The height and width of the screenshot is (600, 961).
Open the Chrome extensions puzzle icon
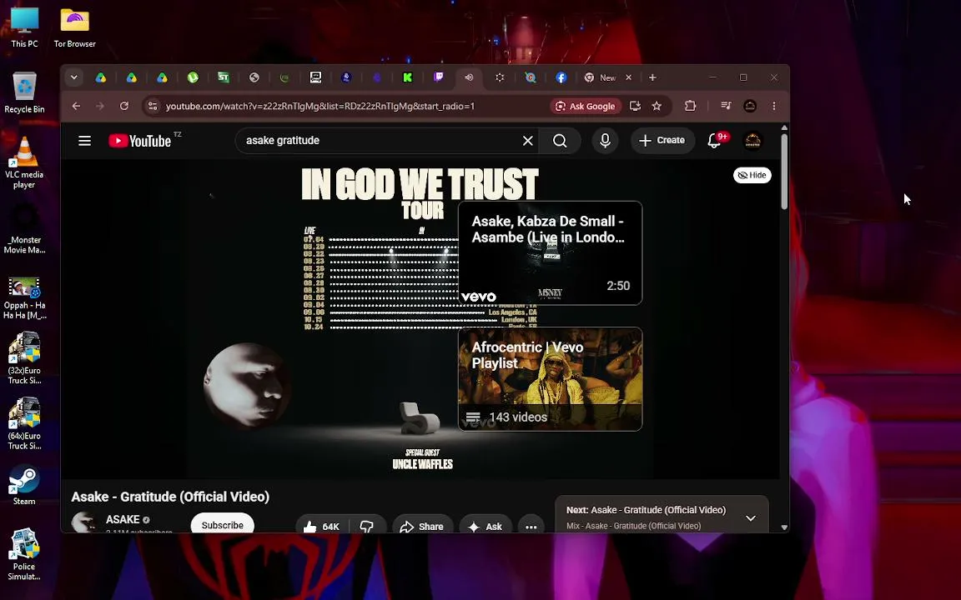click(x=690, y=106)
